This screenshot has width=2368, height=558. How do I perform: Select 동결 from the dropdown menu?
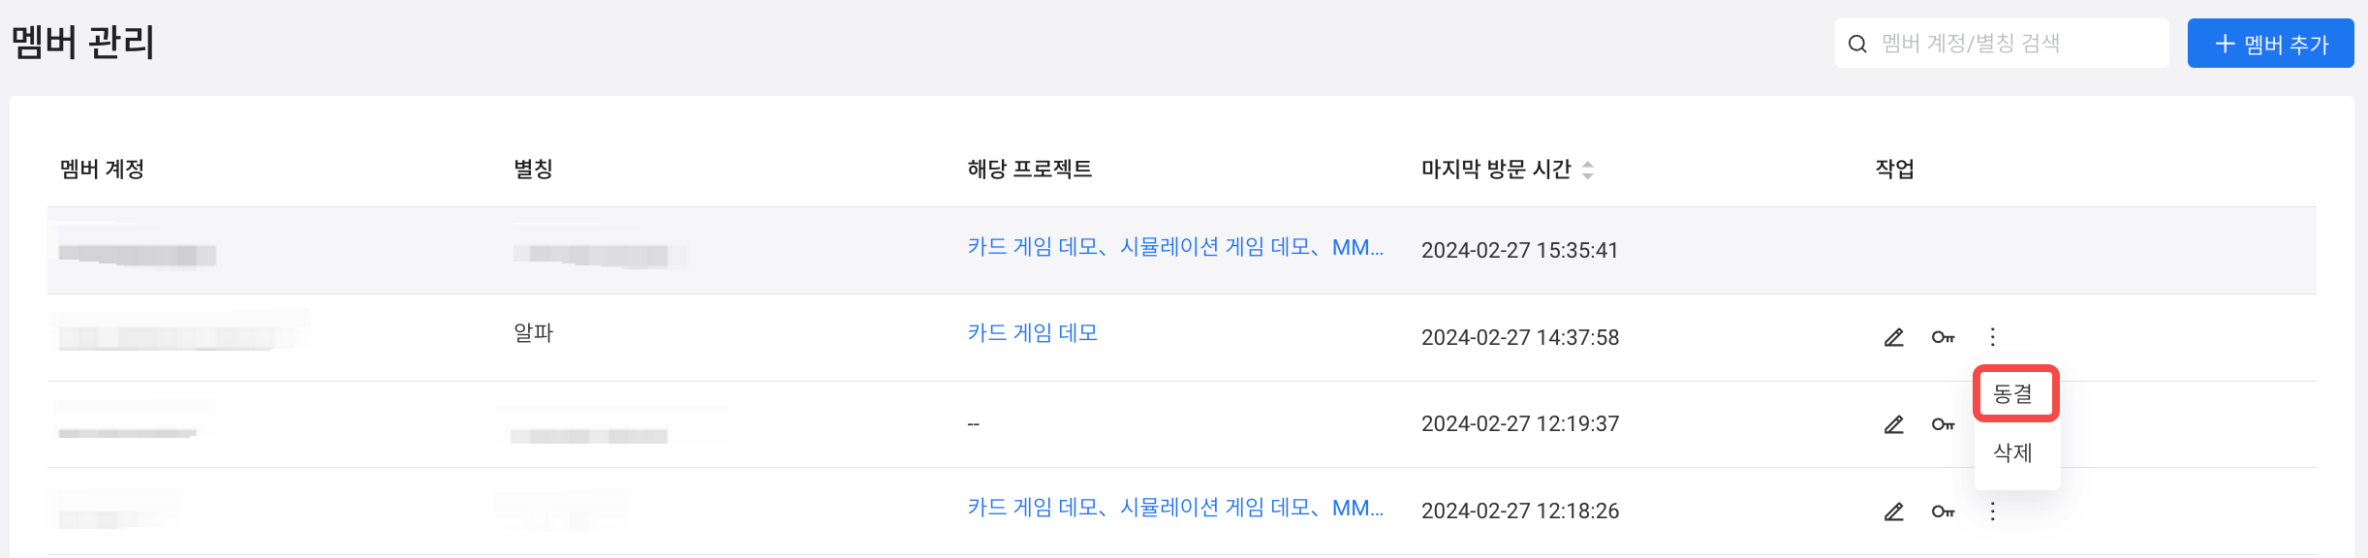[x=2015, y=393]
